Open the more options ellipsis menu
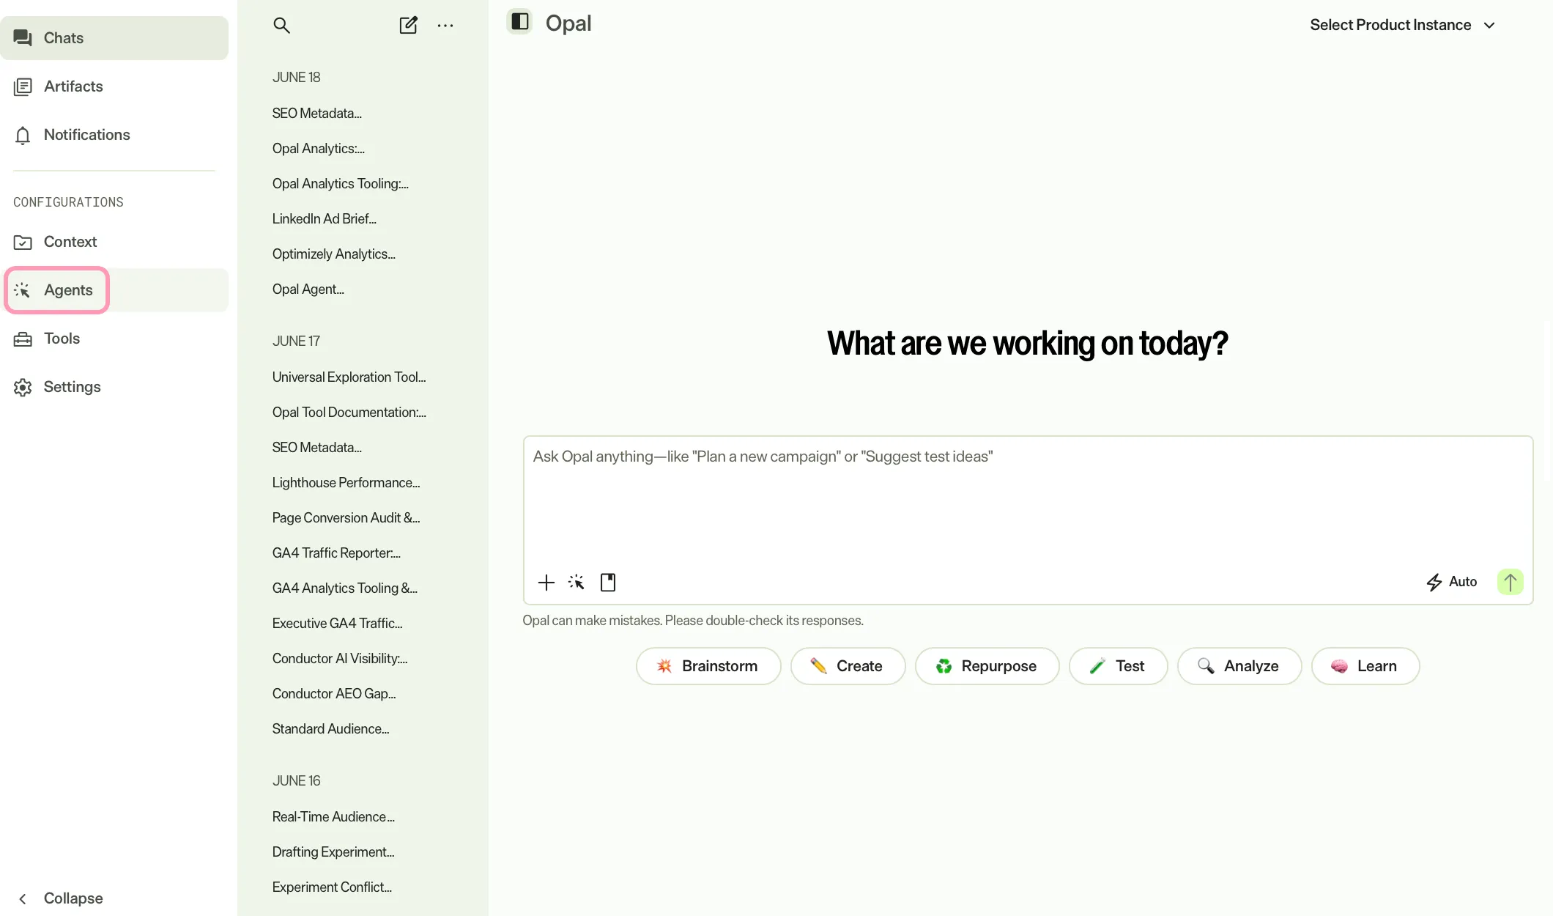 pos(445,26)
